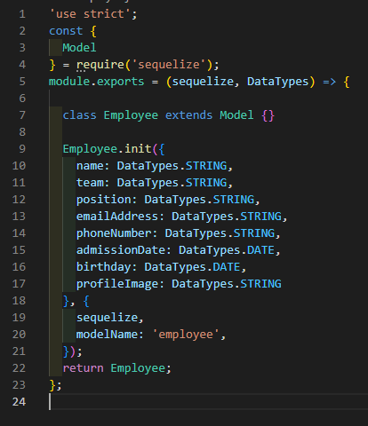Click the 'init' method on line 9

tap(138, 149)
